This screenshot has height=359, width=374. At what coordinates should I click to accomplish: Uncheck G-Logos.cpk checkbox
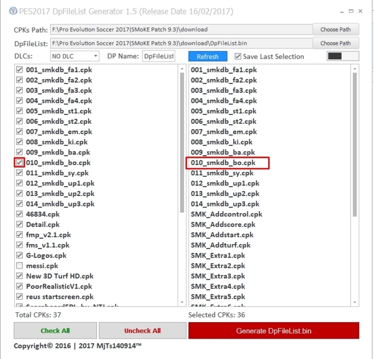(19, 255)
